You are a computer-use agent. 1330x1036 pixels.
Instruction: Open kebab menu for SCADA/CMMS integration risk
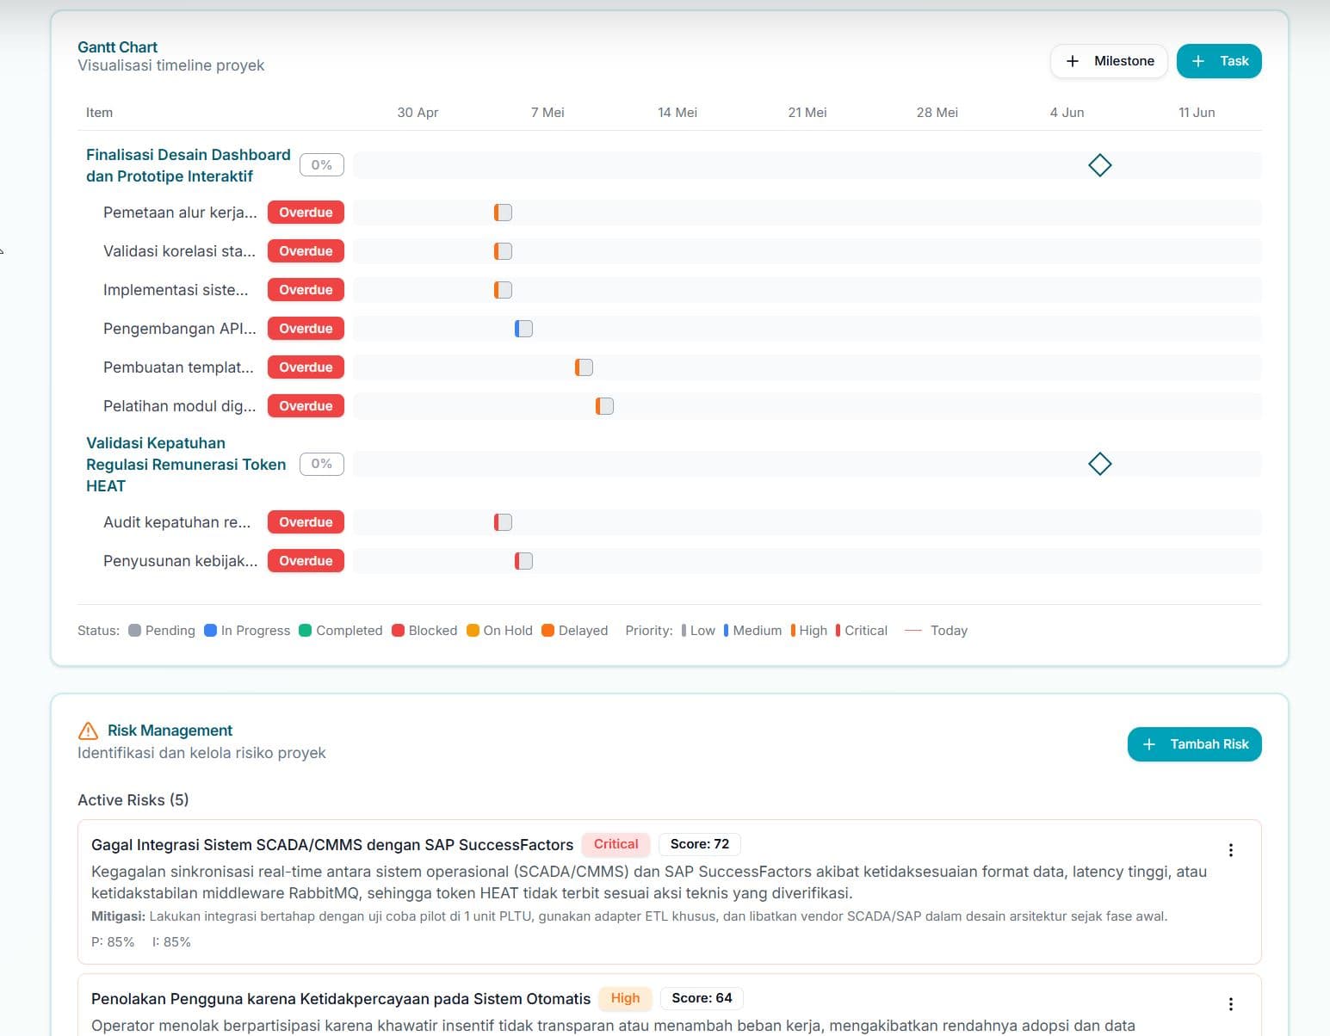pos(1231,850)
